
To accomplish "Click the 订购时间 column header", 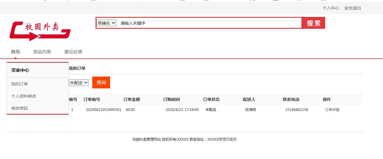I will click(x=171, y=99).
